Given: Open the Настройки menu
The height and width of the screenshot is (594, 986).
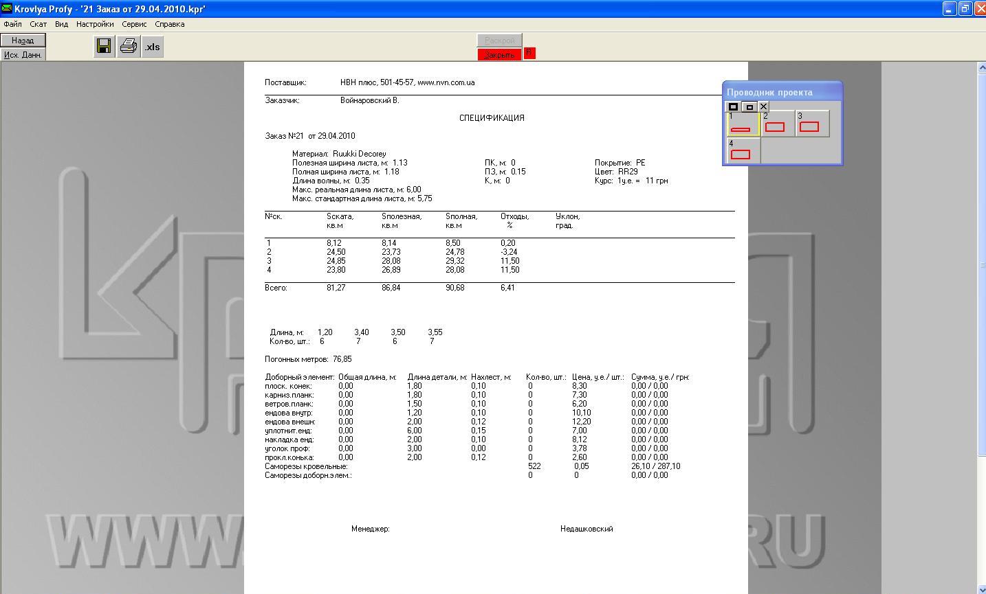Looking at the screenshot, I should [x=95, y=24].
